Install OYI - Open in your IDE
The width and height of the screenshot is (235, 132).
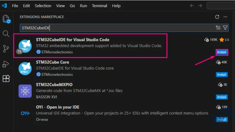point(222,119)
